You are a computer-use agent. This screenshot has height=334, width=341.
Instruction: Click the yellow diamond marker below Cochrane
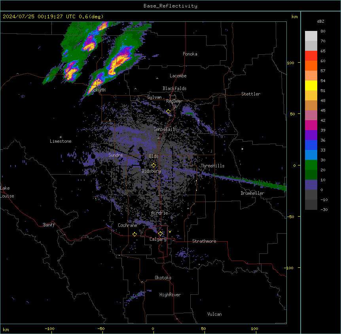tap(135, 234)
